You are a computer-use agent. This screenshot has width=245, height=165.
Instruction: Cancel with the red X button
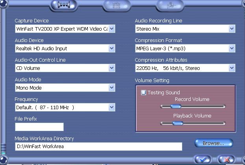tap(226, 159)
